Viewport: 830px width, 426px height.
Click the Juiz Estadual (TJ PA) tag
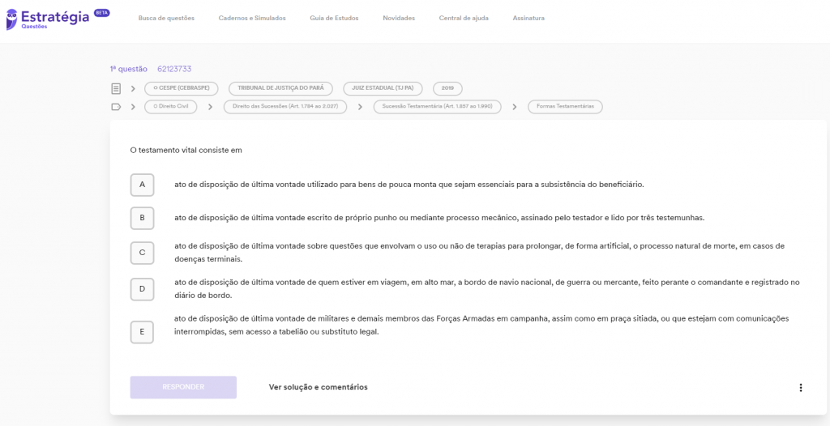pos(383,89)
